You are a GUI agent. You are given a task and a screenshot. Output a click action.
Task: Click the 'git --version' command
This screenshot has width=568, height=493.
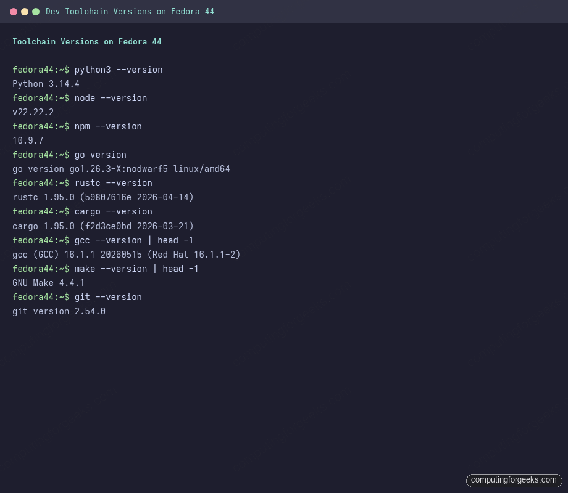(108, 297)
